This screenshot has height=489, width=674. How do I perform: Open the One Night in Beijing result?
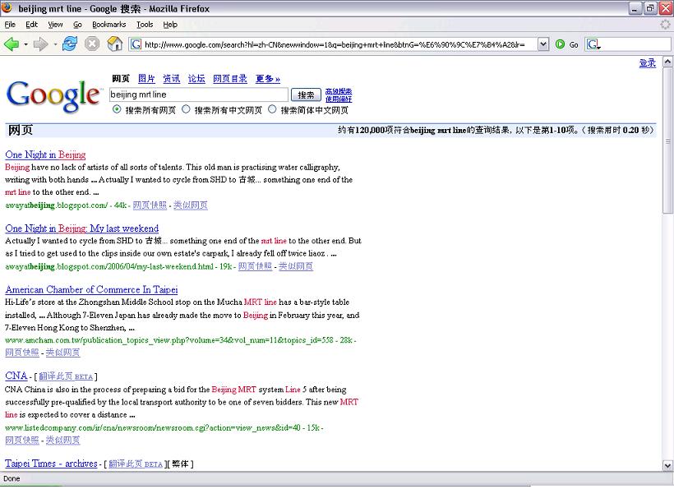[x=45, y=155]
